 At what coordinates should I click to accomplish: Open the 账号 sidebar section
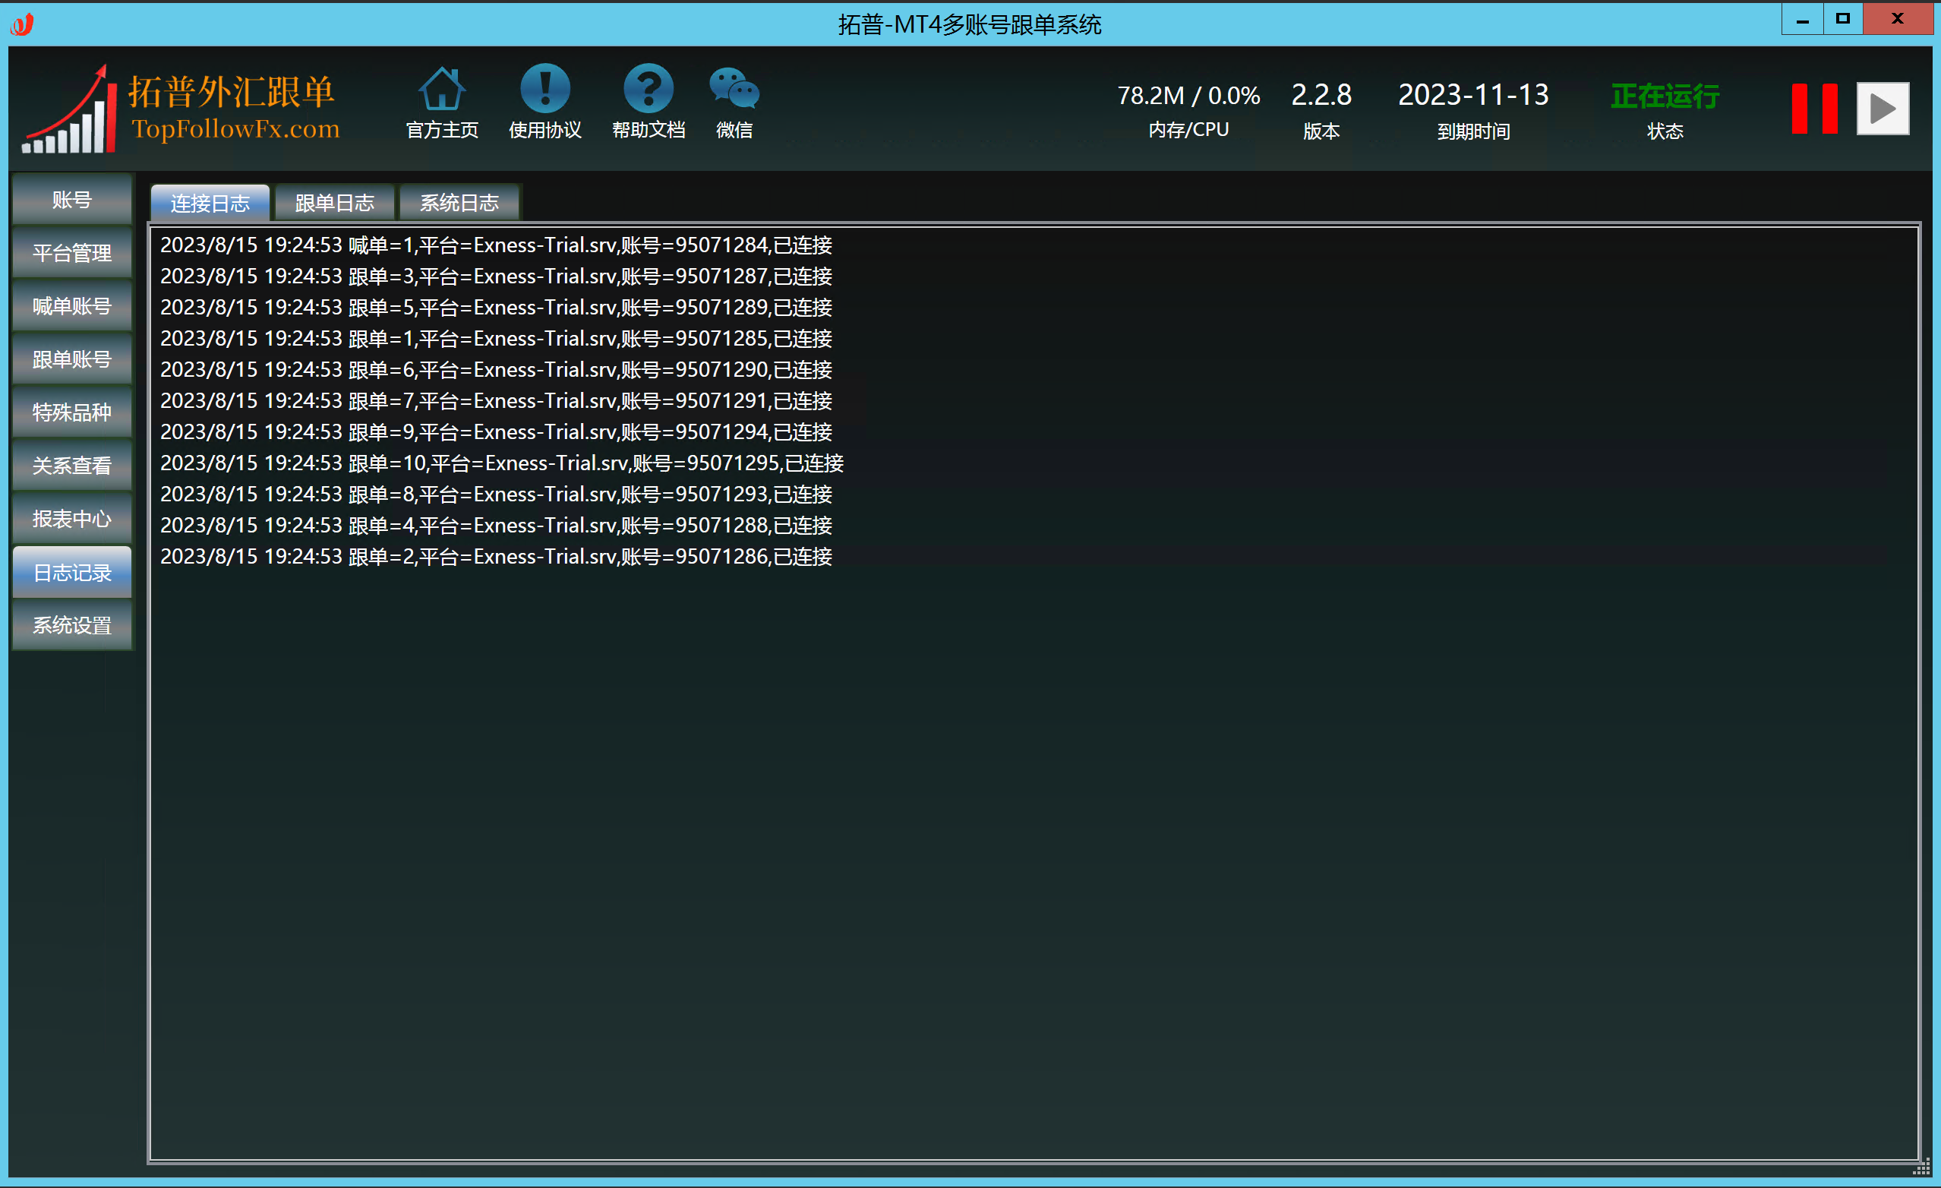(x=71, y=200)
